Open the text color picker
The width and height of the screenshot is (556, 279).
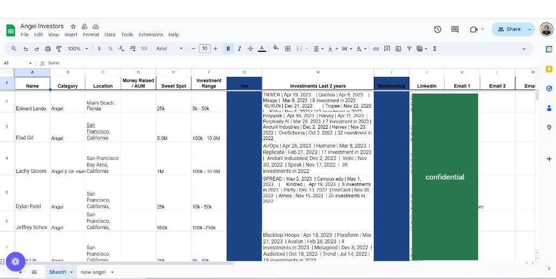point(262,49)
